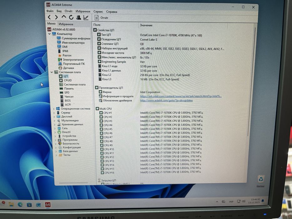Expand the Мультимедиа branch
This screenshot has width=292, height=219.
pyautogui.click(x=54, y=121)
